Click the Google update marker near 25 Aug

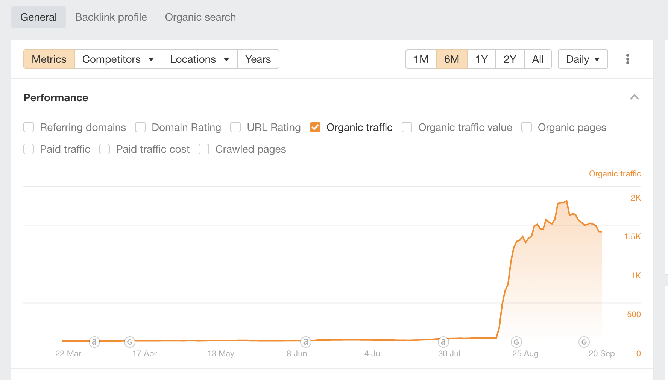click(516, 342)
